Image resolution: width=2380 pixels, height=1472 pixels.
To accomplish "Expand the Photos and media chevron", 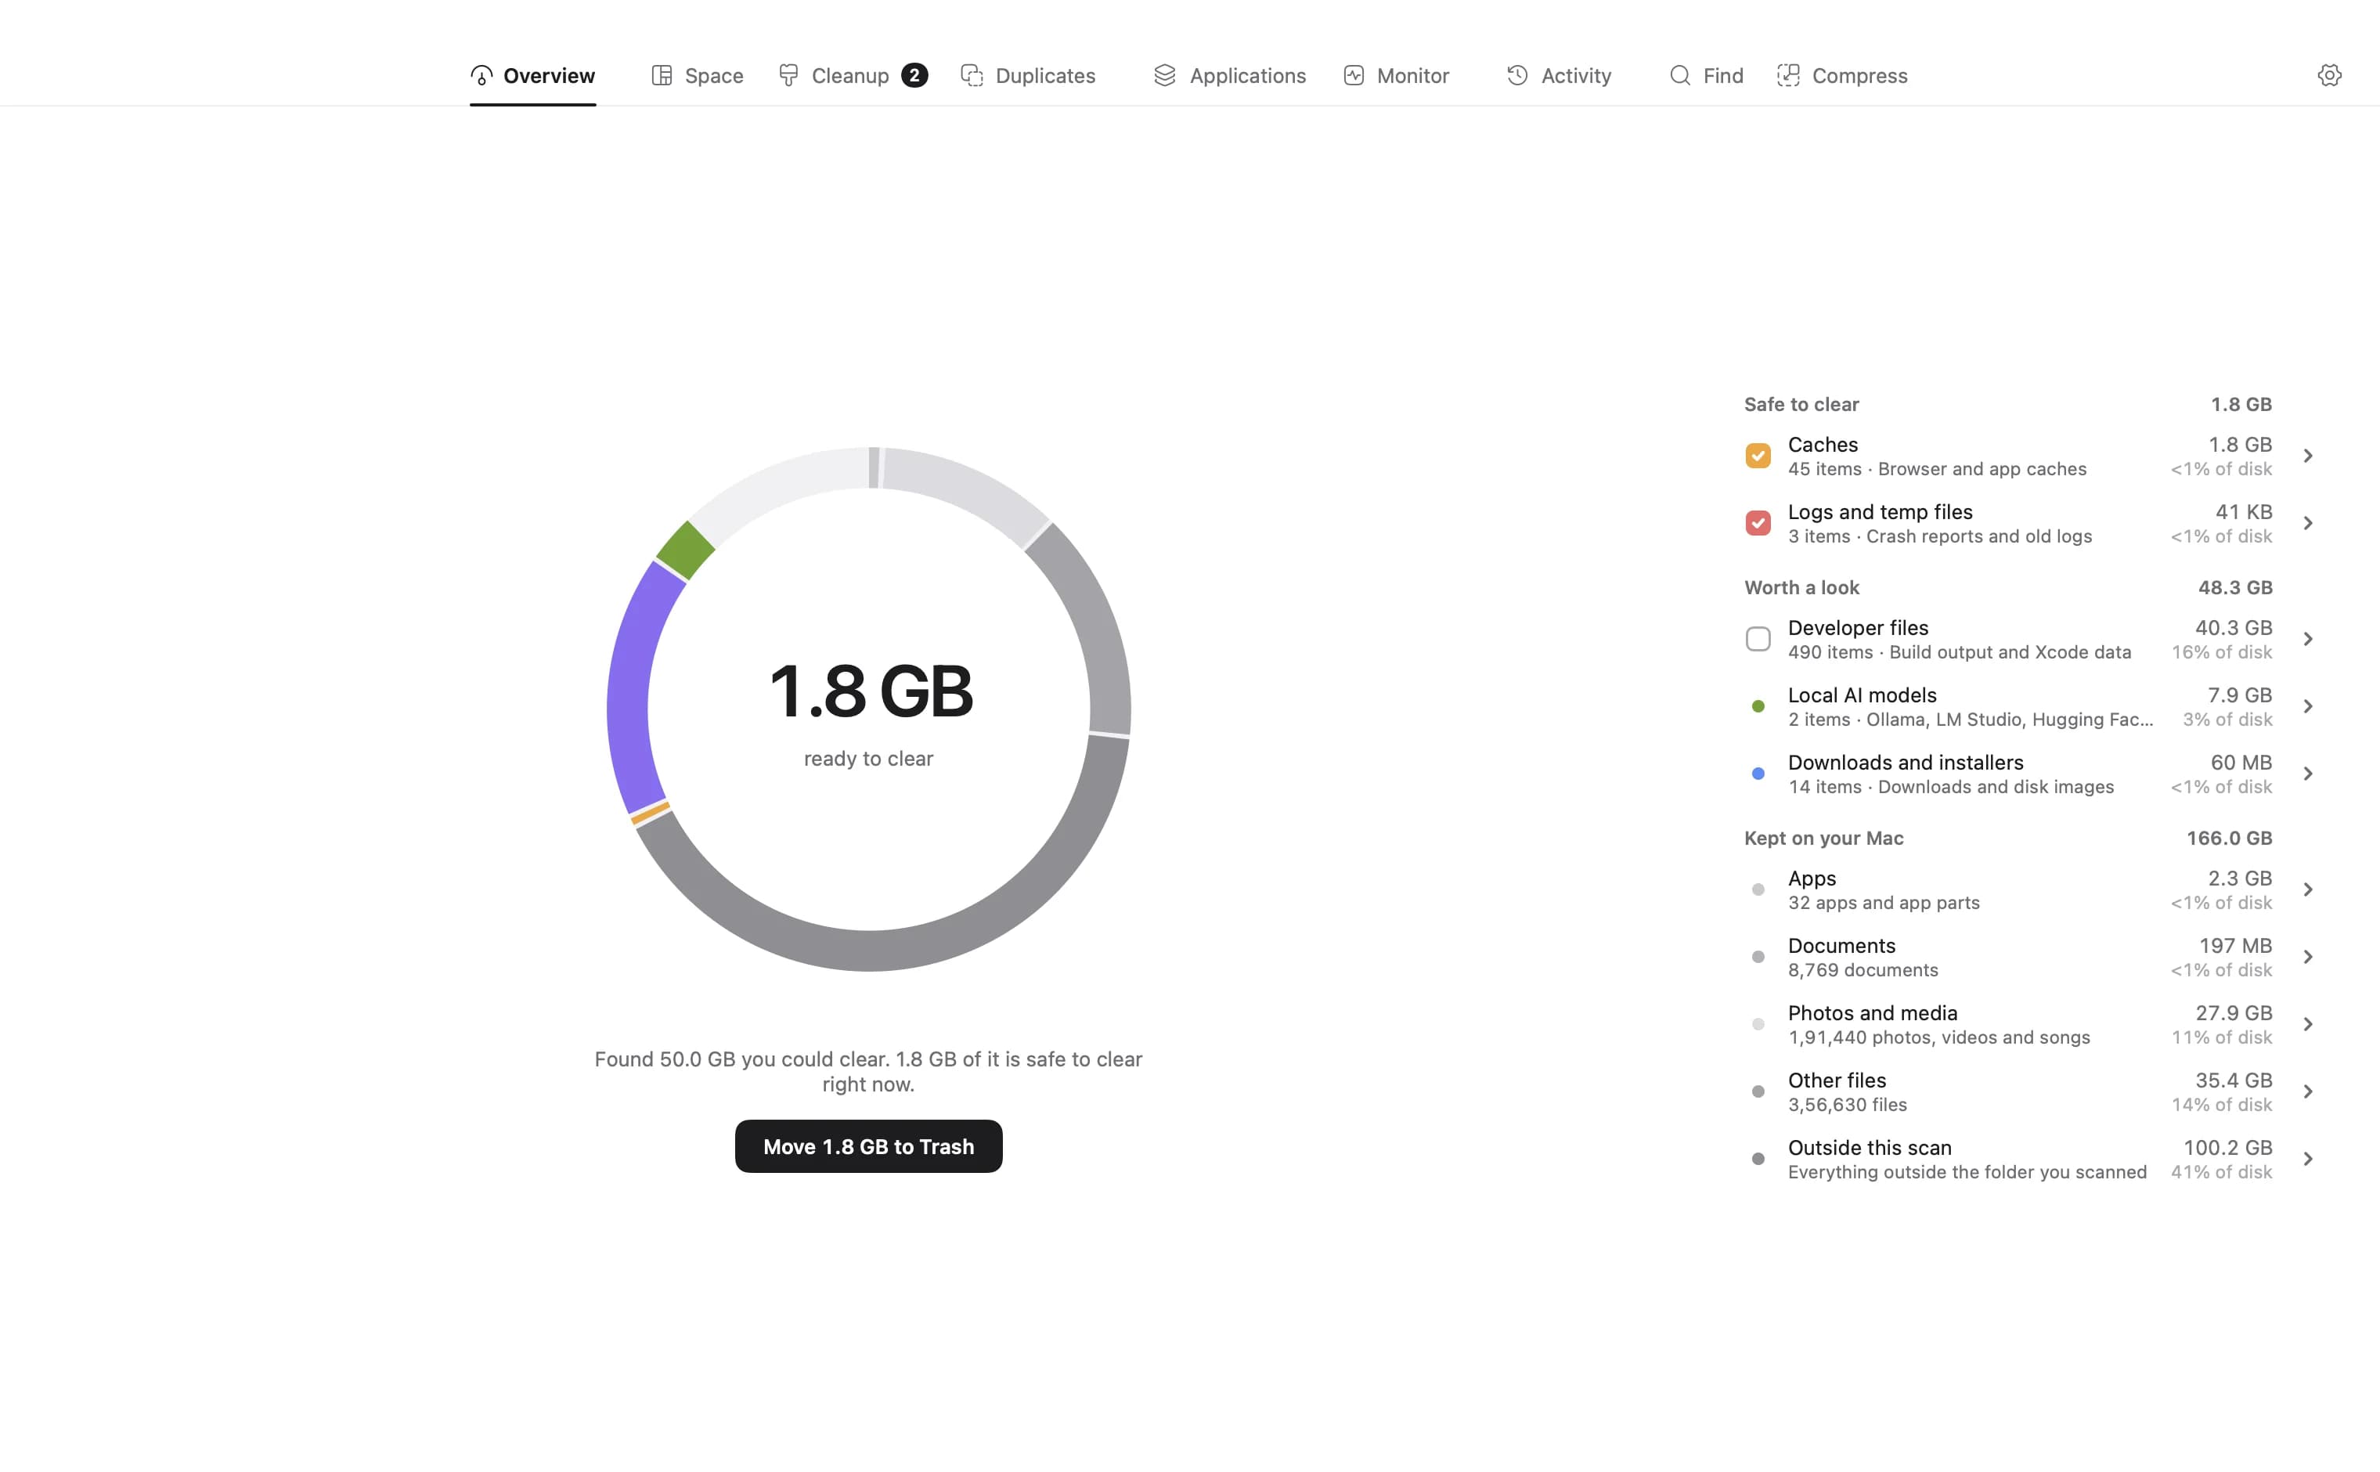I will click(2308, 1024).
